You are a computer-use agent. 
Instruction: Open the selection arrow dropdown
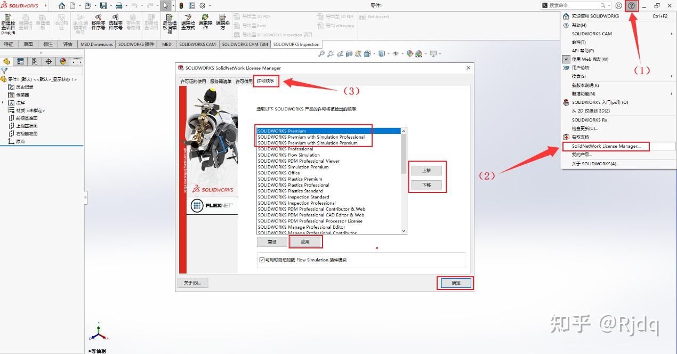[173, 5]
